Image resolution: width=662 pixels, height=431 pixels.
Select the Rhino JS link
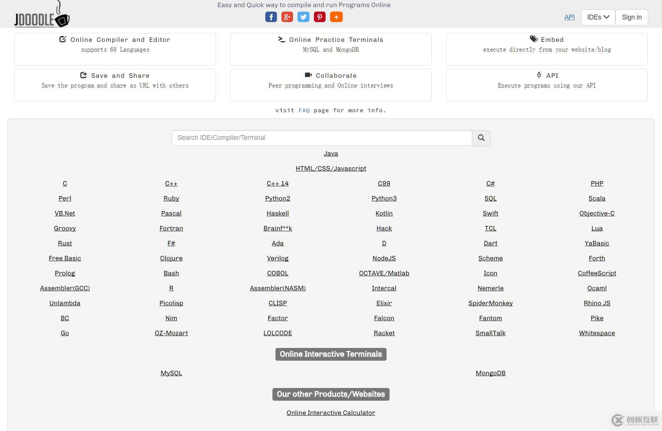(x=597, y=303)
